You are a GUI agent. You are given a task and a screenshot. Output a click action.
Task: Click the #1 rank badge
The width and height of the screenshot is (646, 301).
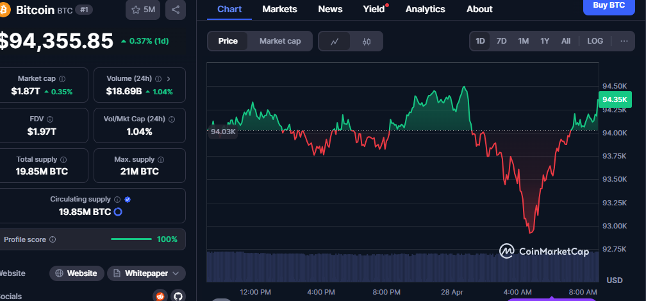pos(83,10)
